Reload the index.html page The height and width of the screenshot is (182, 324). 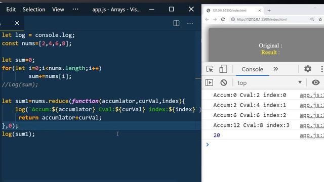click(223, 19)
